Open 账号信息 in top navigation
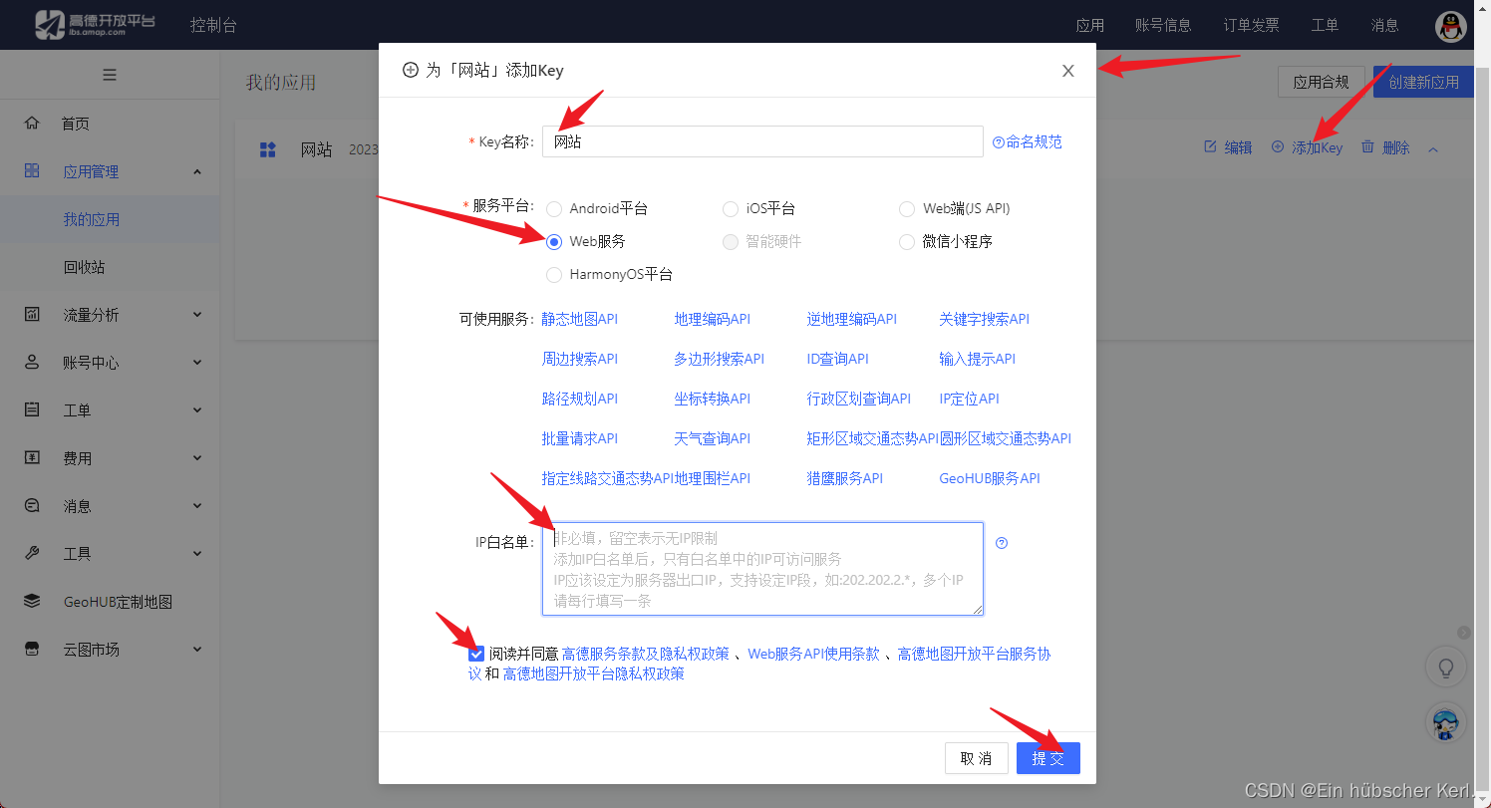 click(1163, 25)
